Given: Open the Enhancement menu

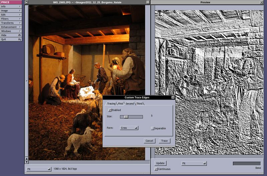Looking at the screenshot, I should 11,27.
